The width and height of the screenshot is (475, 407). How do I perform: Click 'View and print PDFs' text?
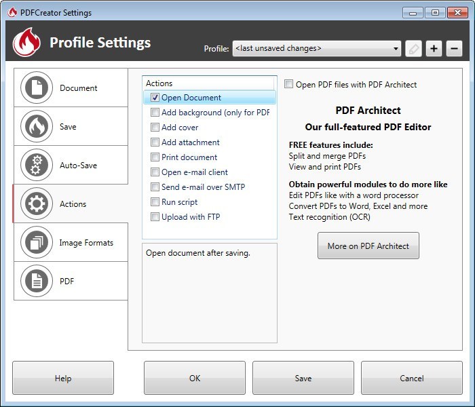pos(325,167)
